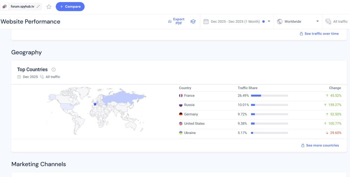
Task: Click the globe icon beside Worldwide
Action: pos(280,22)
